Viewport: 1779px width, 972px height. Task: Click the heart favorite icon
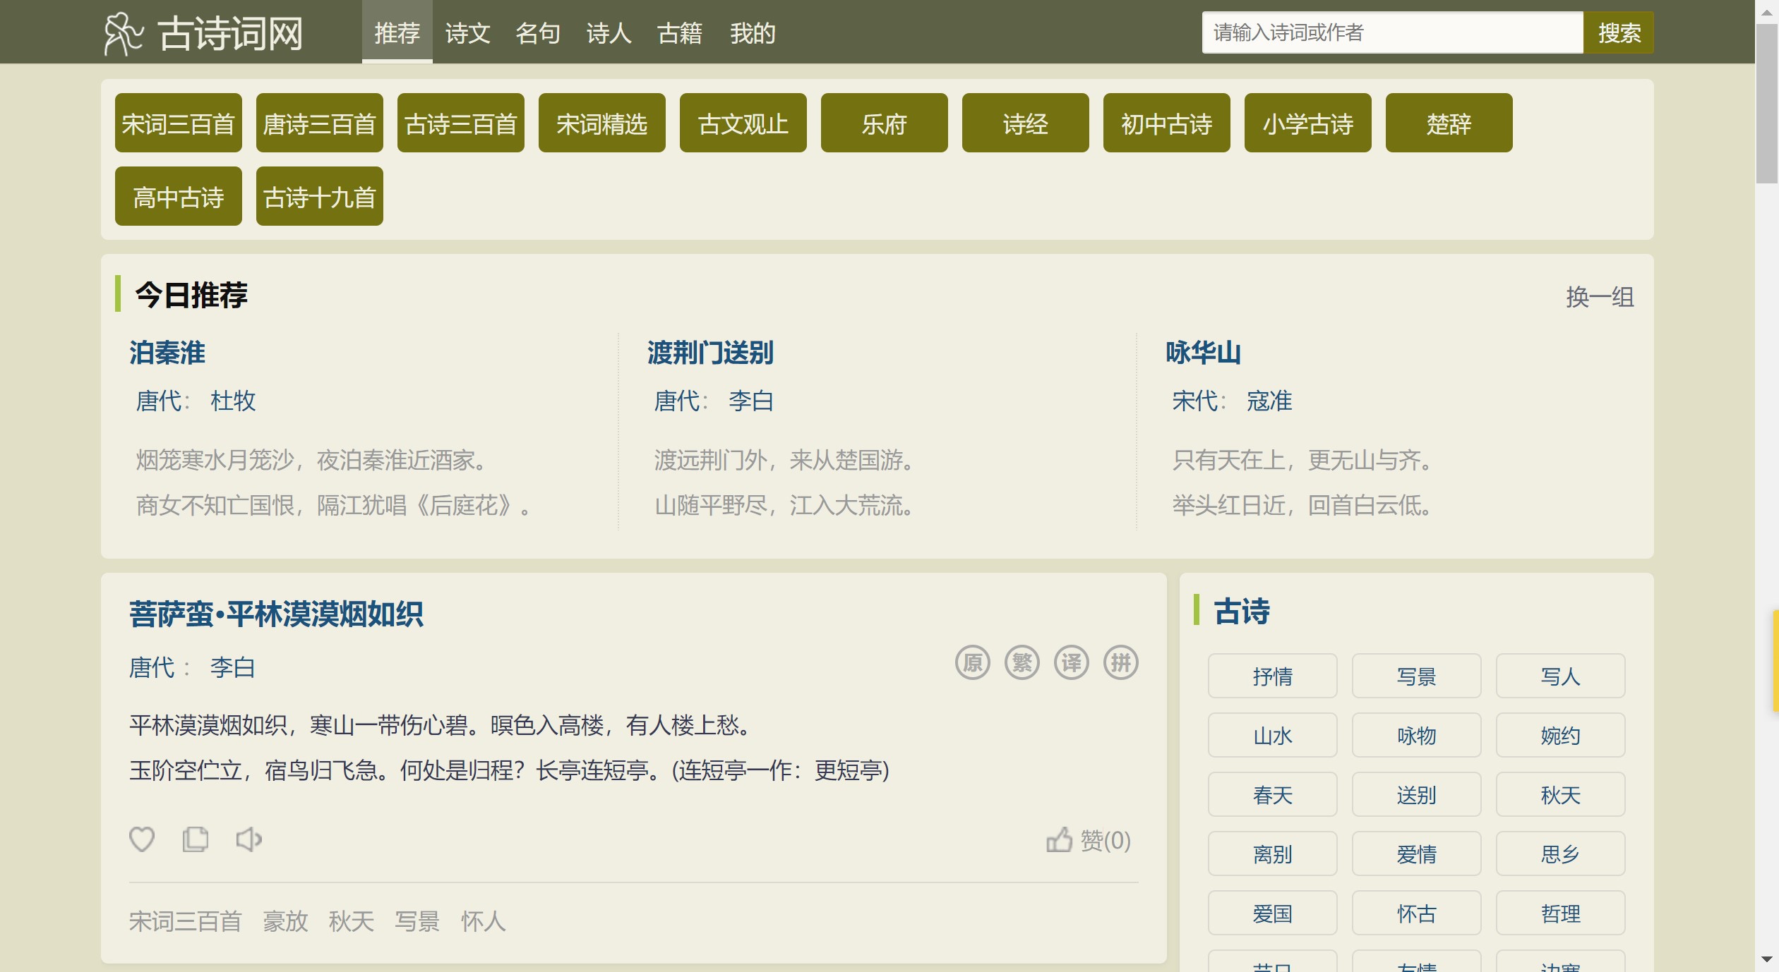(141, 839)
